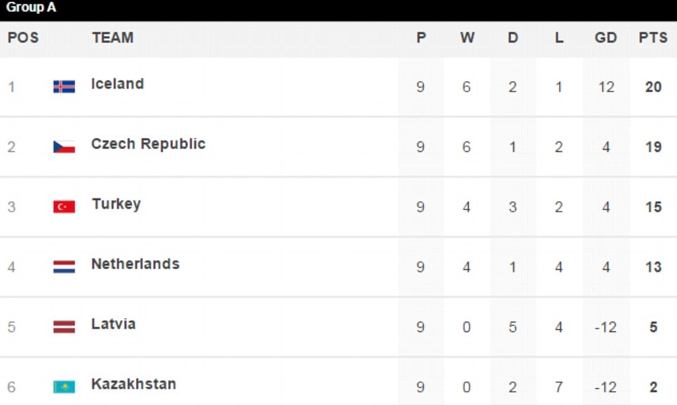Image resolution: width=677 pixels, height=405 pixels.
Task: Click the Latvia flag icon
Action: click(x=64, y=327)
